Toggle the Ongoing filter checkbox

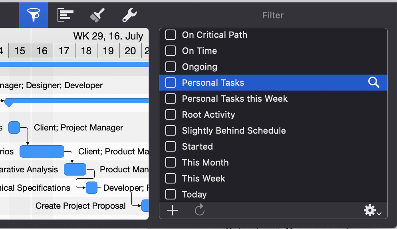click(171, 67)
